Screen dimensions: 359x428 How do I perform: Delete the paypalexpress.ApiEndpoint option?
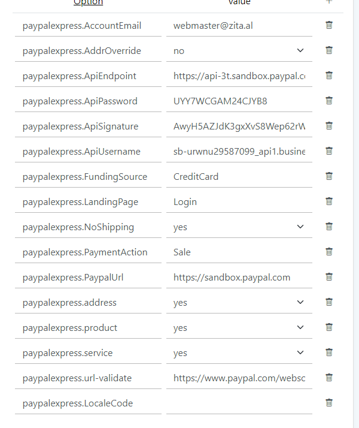(x=329, y=76)
